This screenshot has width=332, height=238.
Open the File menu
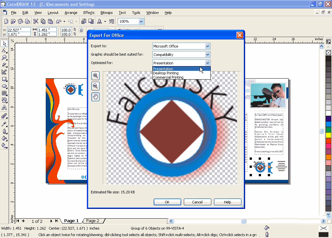pyautogui.click(x=14, y=13)
